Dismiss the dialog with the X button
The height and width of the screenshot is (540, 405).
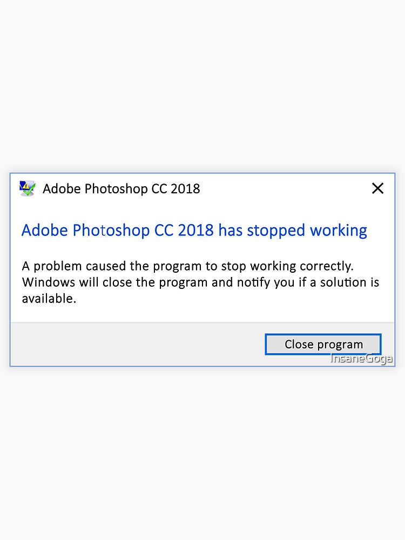[377, 188]
